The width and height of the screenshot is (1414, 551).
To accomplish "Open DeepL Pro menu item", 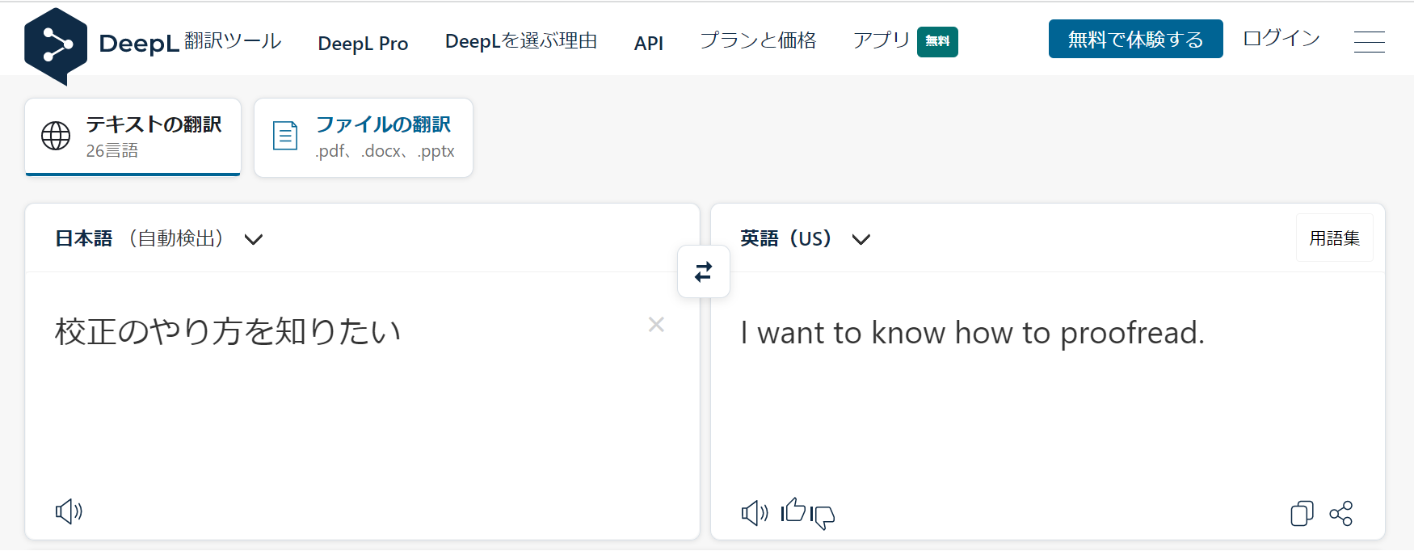I will coord(363,43).
